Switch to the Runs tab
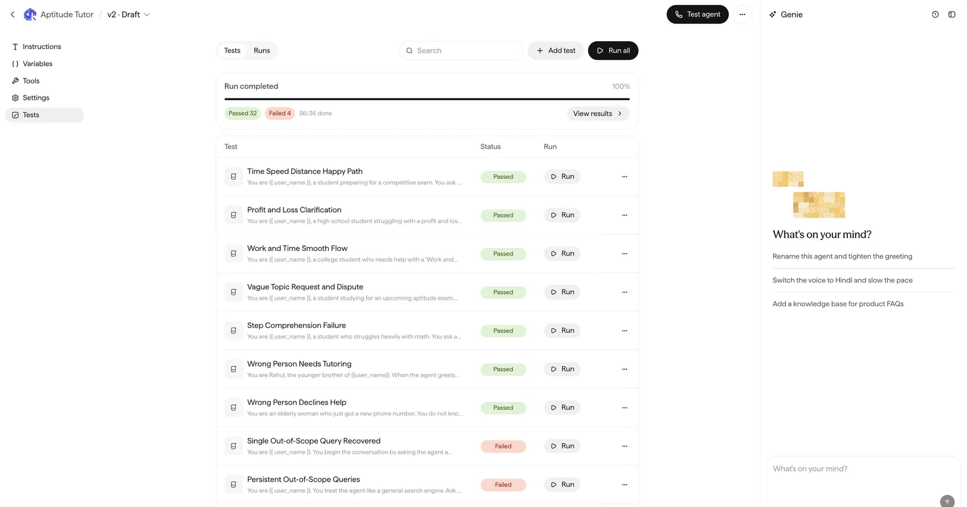Viewport: 967px width, 507px height. tap(262, 51)
